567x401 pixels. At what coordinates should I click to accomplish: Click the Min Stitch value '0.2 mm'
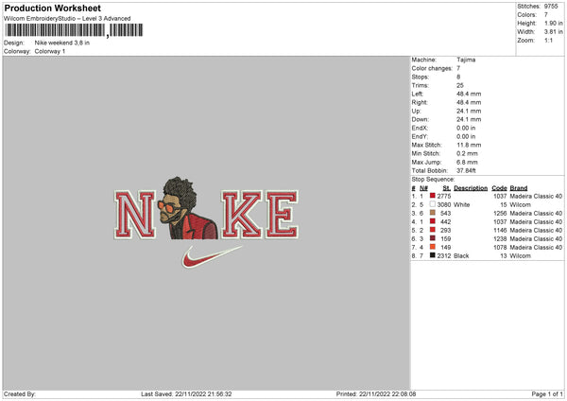[x=467, y=153]
